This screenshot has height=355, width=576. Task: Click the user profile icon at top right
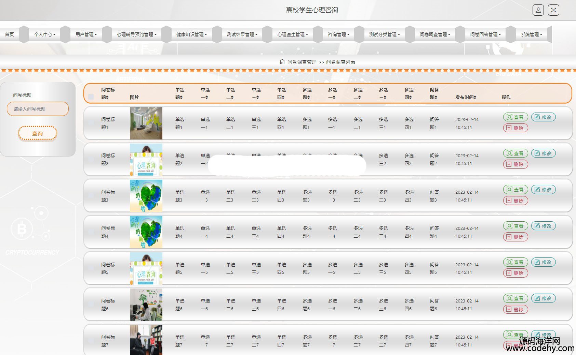point(538,10)
